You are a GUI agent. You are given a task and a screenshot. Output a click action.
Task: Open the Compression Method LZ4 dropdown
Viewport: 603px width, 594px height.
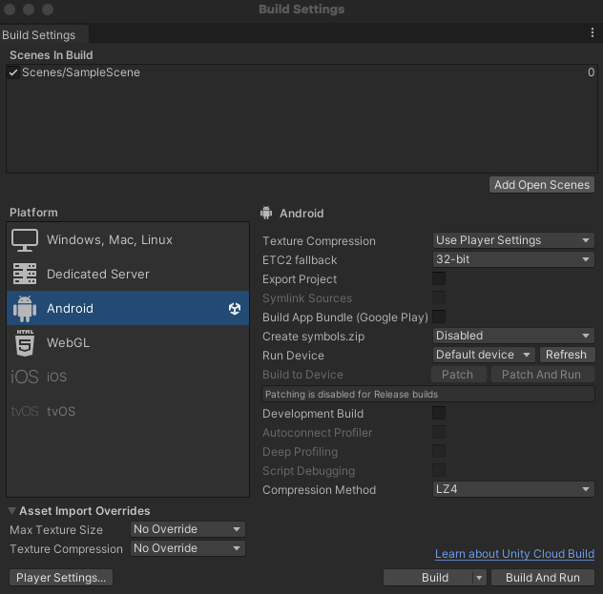click(513, 489)
